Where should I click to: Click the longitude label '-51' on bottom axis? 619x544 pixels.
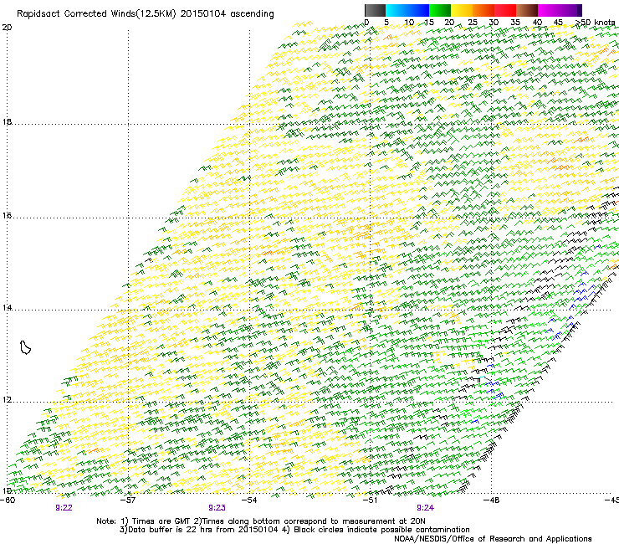tap(371, 500)
